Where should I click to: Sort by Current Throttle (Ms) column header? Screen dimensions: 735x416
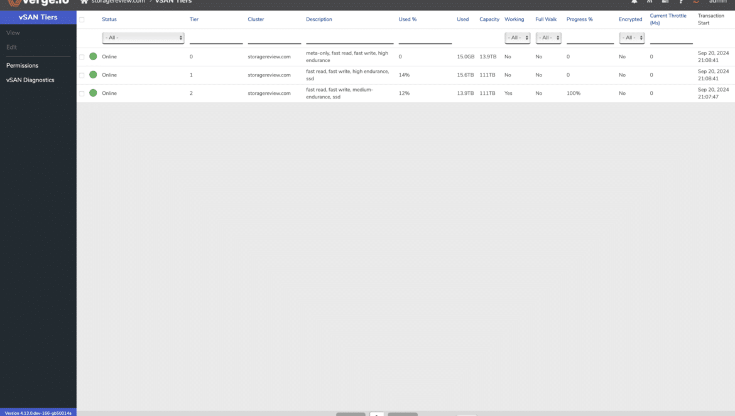point(668,19)
